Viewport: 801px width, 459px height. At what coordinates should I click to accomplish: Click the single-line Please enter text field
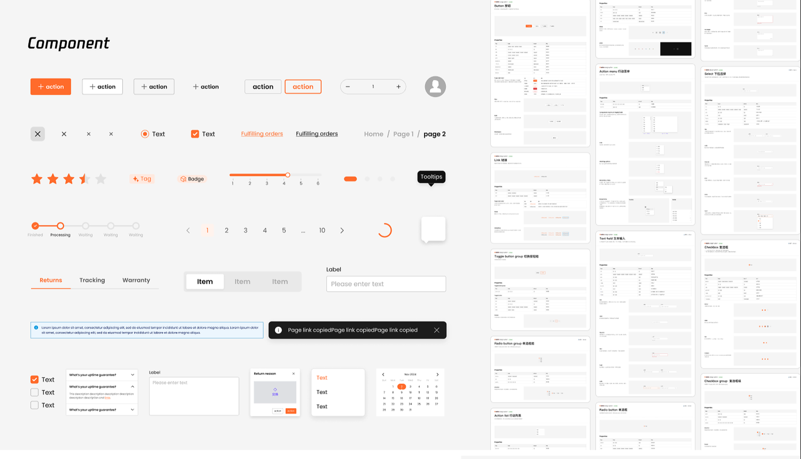(386, 284)
